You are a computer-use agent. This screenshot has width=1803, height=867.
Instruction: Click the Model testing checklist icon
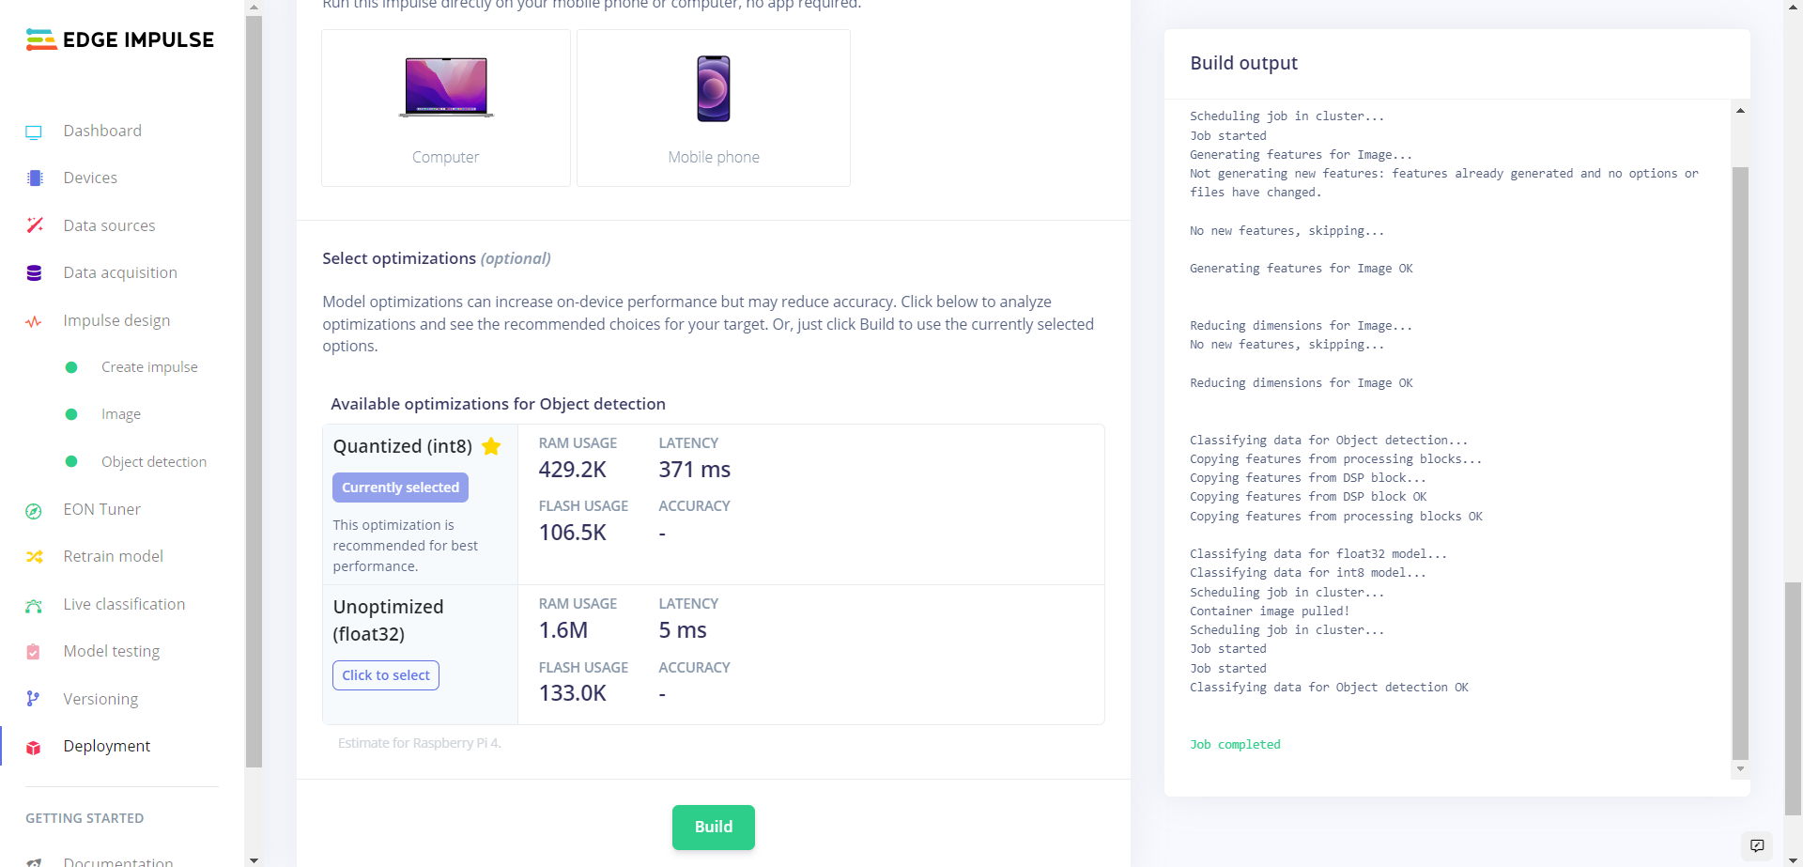pos(34,652)
